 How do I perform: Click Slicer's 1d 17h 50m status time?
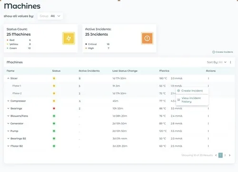pos(119,78)
